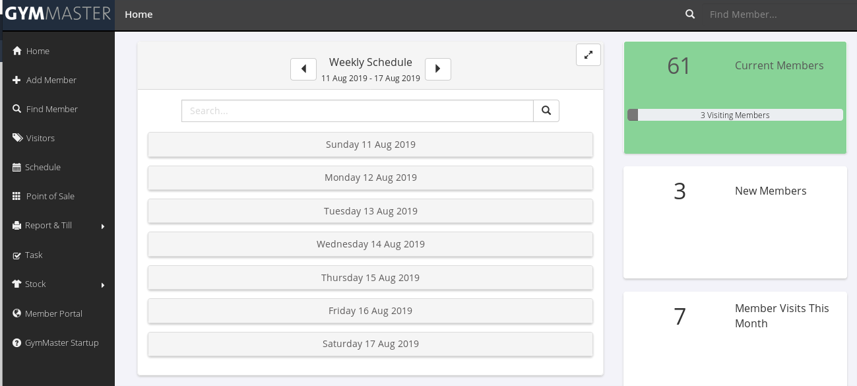Go to next week in schedule

tap(437, 69)
